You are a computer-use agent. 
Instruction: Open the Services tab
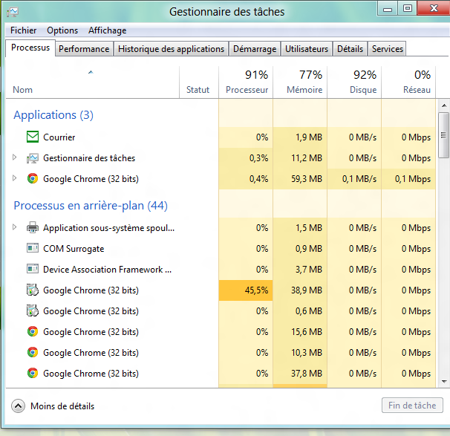[x=388, y=49]
